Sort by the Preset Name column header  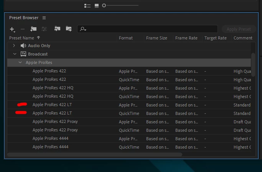[21, 38]
